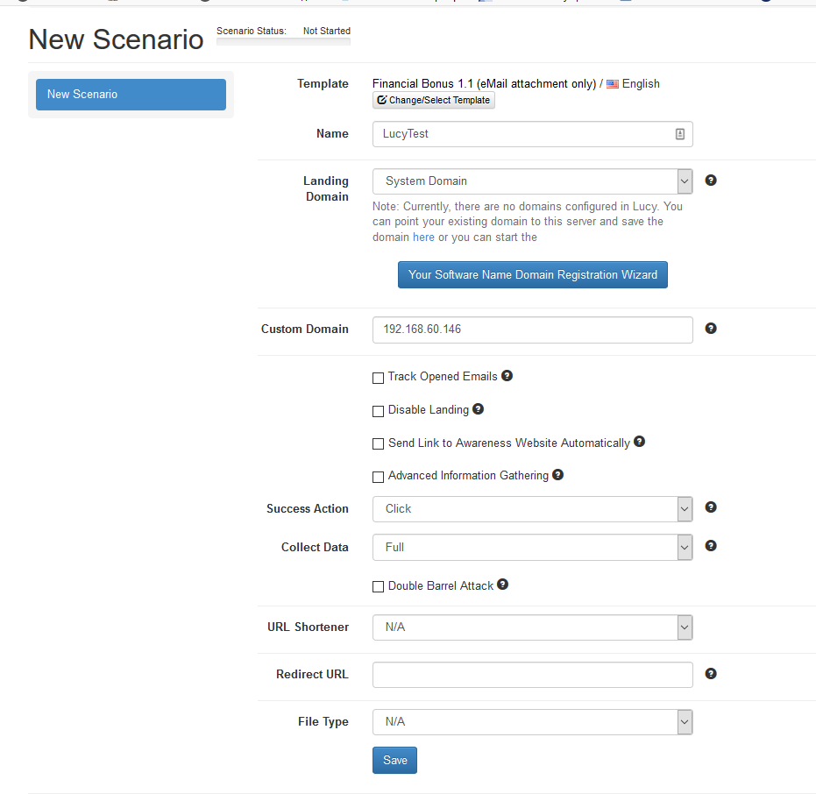Image resolution: width=816 pixels, height=801 pixels.
Task: Tick the Double Barrel Attack checkbox
Action: pyautogui.click(x=379, y=586)
